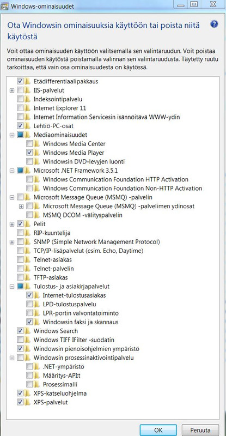Expand the Pelit tree node
This screenshot has width=226, height=436.
[x=11, y=224]
